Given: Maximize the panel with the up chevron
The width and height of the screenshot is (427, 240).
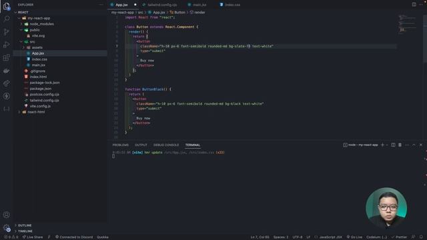Looking at the screenshot, I should click(414, 145).
